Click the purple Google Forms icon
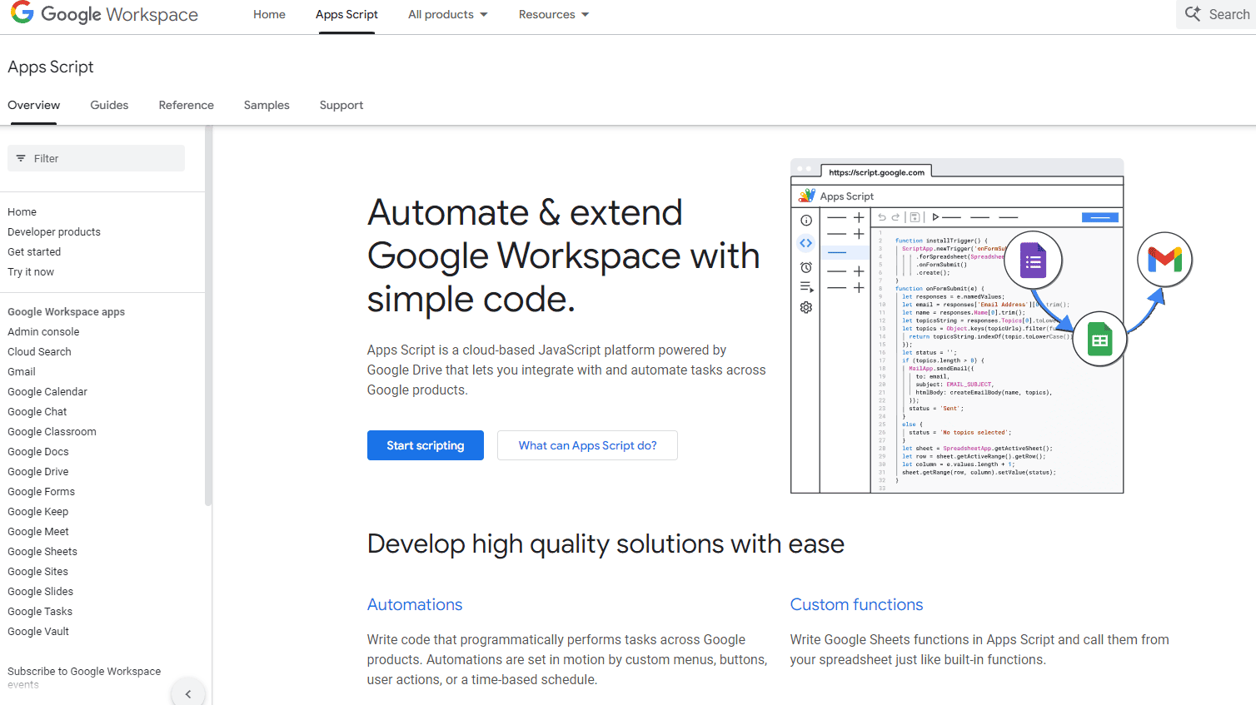 pos(1033,261)
